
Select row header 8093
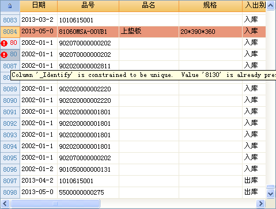tap(10, 135)
